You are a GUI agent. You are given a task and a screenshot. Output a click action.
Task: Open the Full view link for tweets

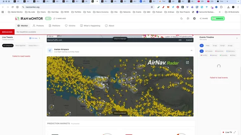tap(34, 38)
